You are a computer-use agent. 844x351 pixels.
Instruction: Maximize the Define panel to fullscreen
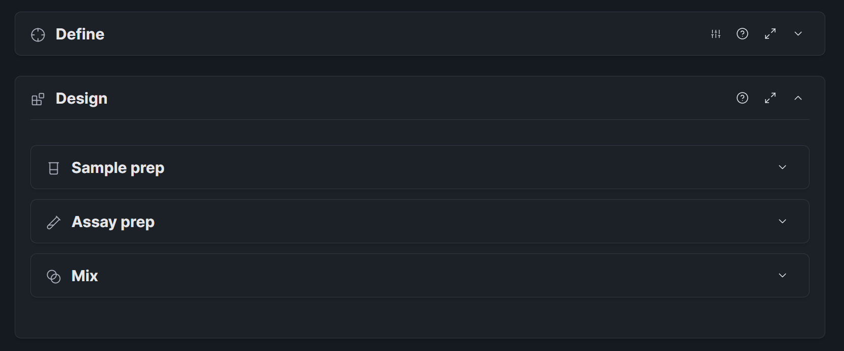(x=770, y=34)
